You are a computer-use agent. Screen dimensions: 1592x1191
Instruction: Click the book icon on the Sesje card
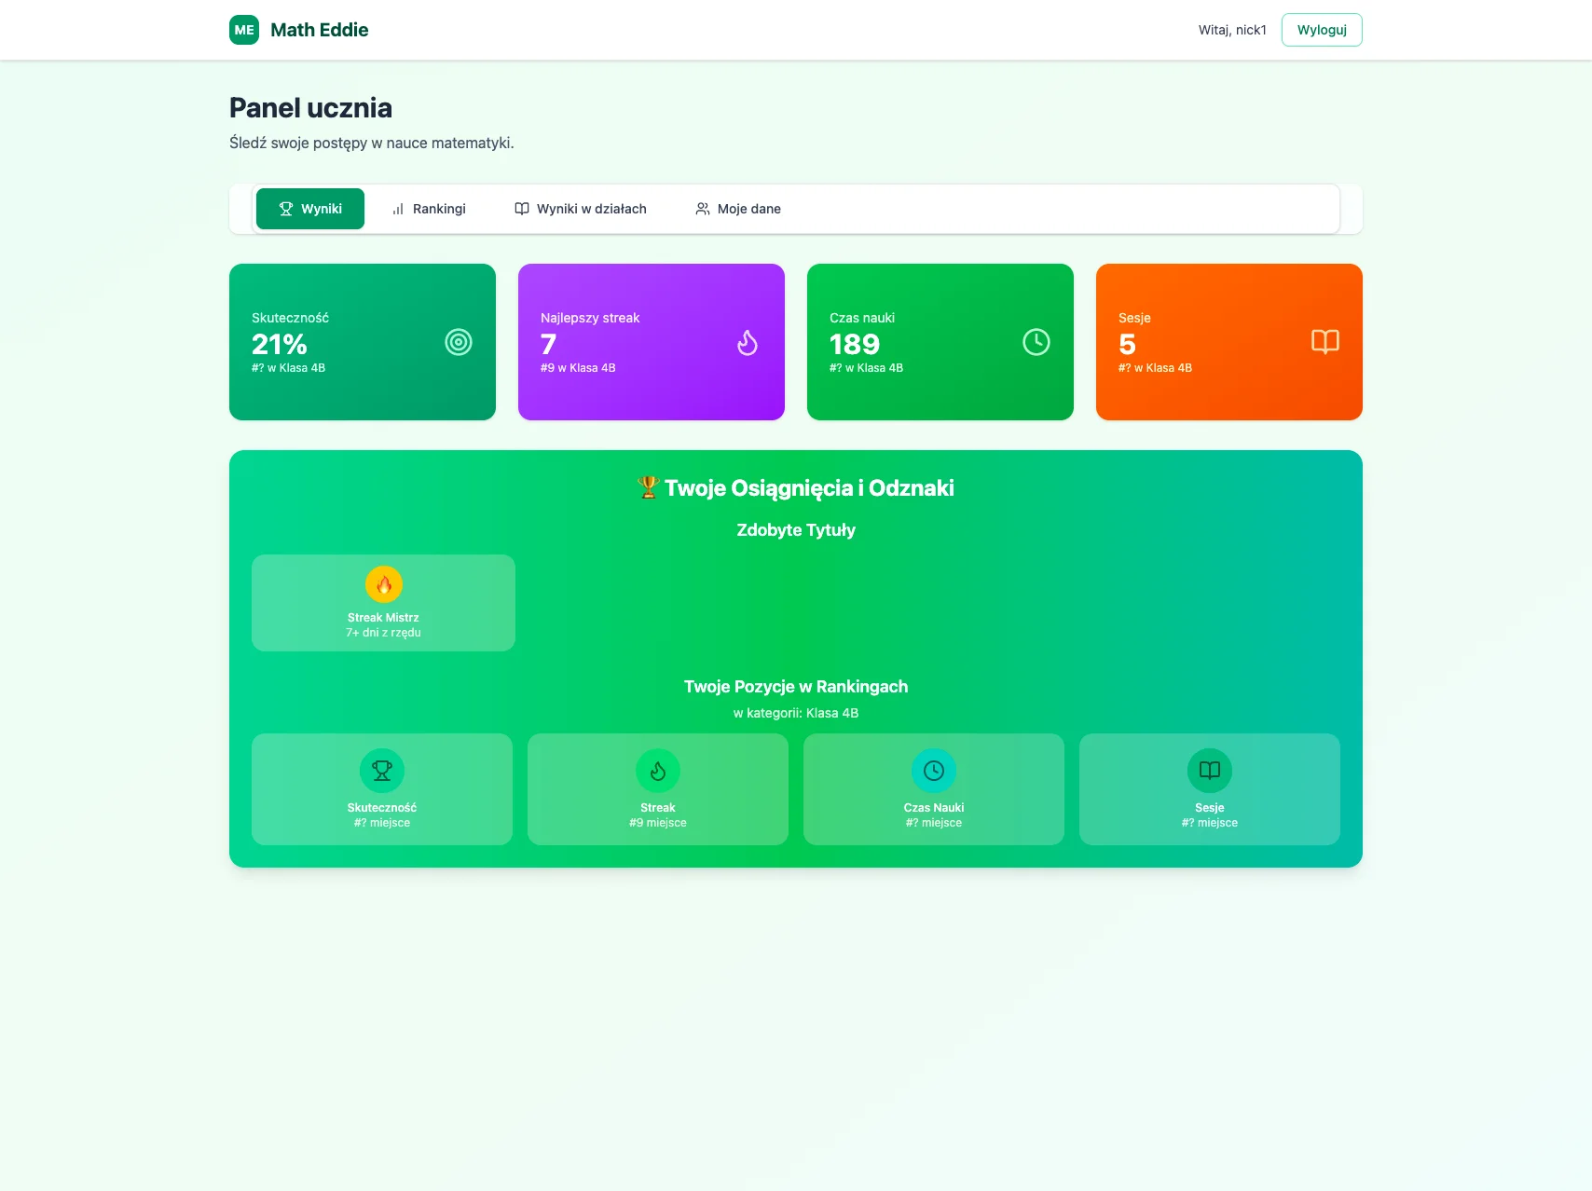click(x=1324, y=341)
